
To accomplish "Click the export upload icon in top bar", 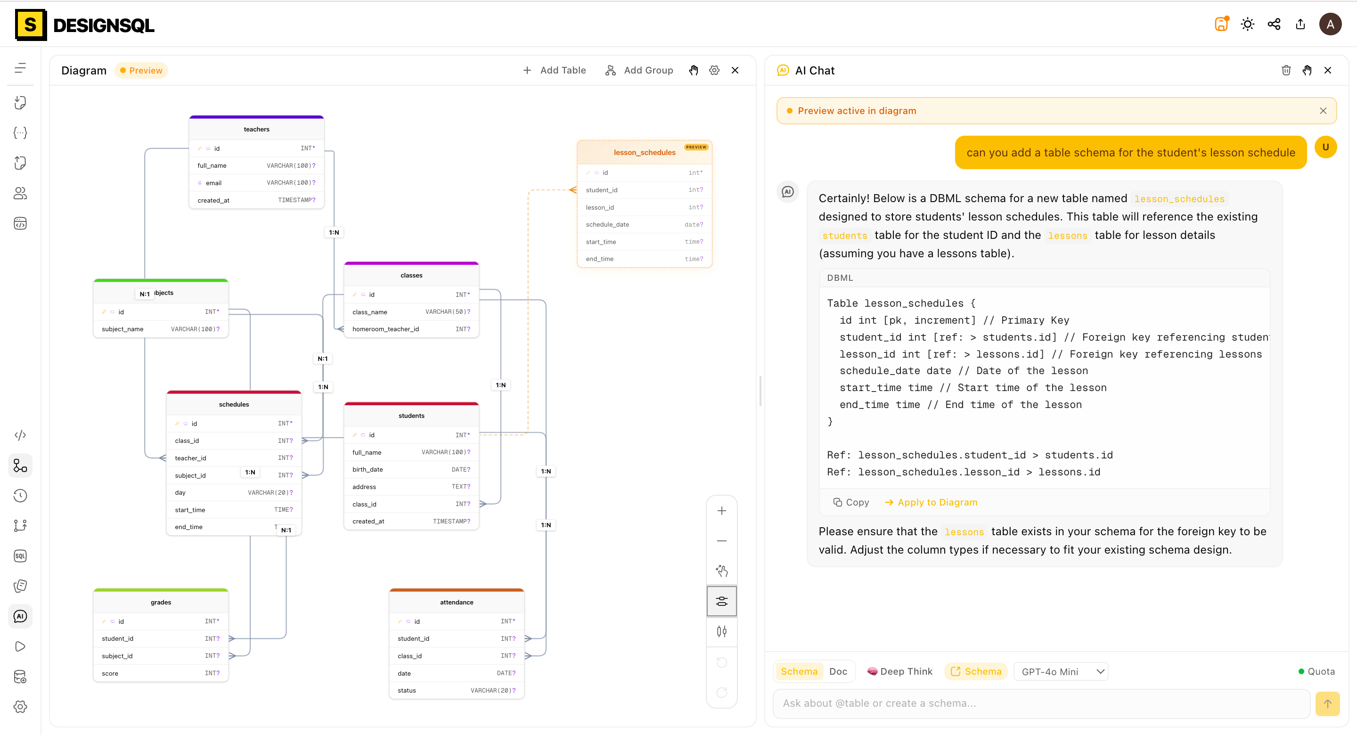I will tap(1300, 24).
